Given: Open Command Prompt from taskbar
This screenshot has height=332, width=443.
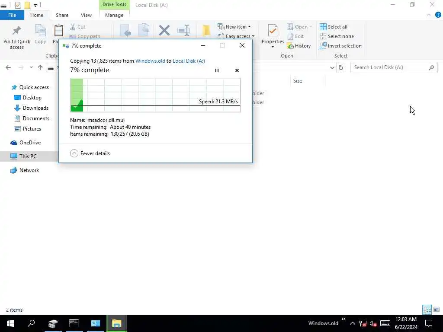Looking at the screenshot, I should click(74, 323).
